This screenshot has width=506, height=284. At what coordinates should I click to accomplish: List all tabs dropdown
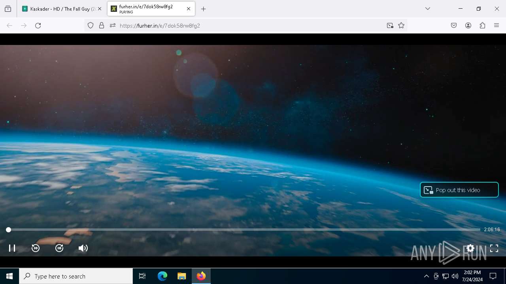[x=427, y=9]
